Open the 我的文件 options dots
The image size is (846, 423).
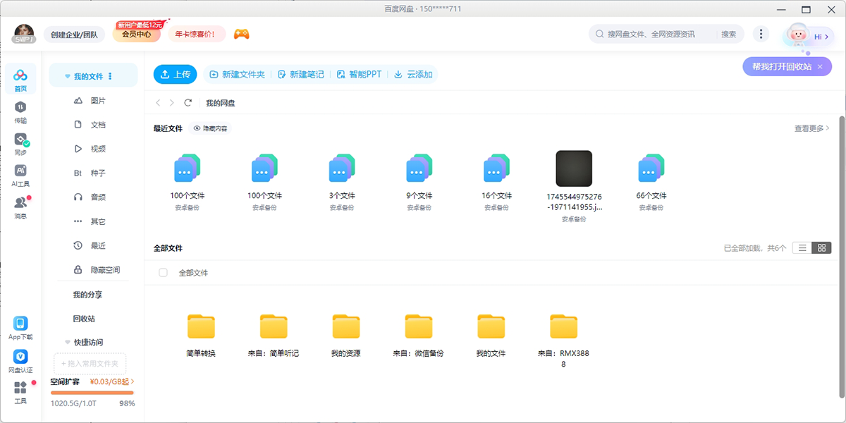[111, 76]
